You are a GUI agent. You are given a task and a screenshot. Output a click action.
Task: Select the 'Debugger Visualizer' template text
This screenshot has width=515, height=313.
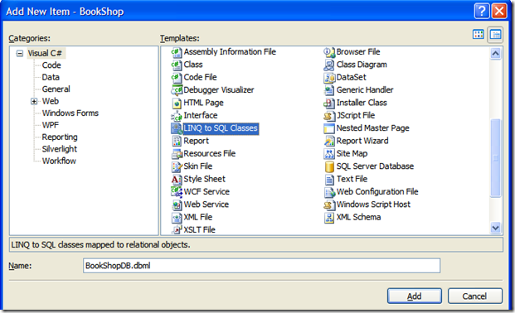click(x=219, y=90)
